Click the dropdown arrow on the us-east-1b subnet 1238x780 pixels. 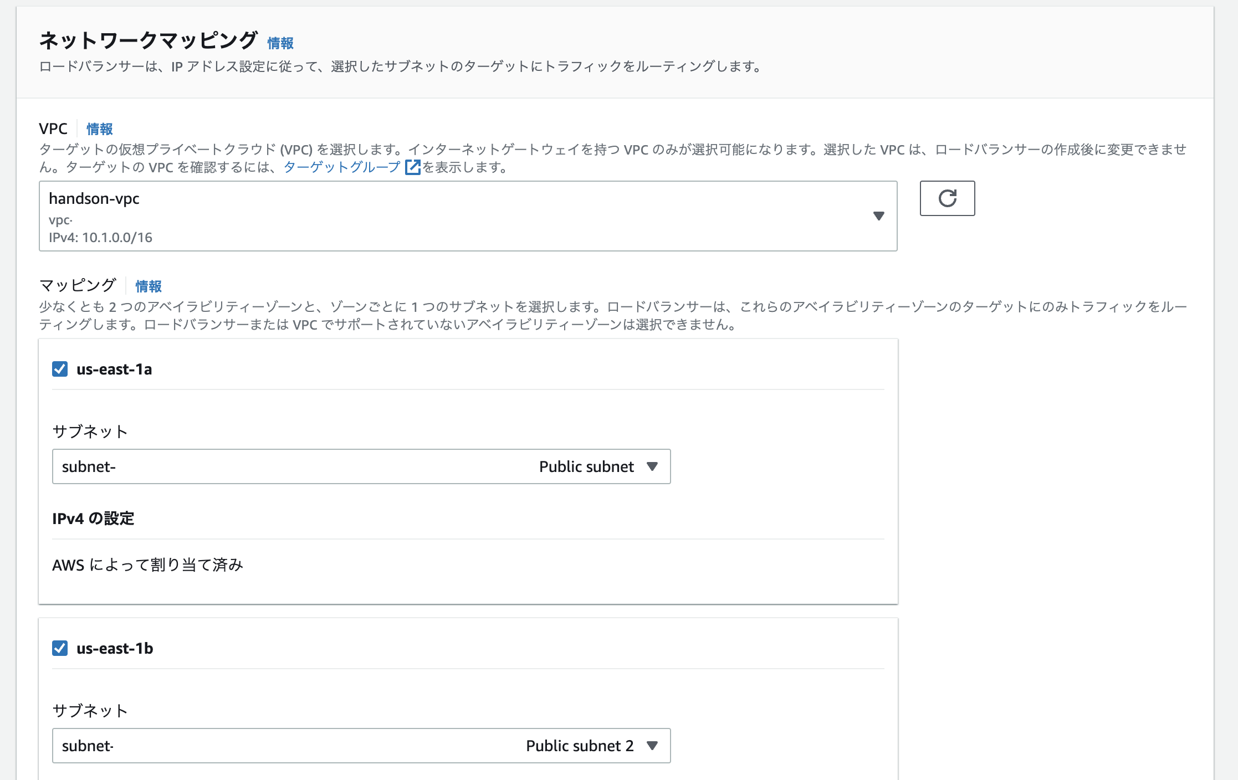pyautogui.click(x=653, y=746)
